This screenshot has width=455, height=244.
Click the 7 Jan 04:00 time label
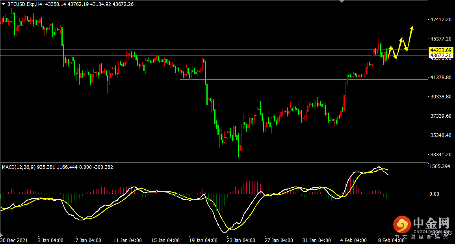[89, 240]
